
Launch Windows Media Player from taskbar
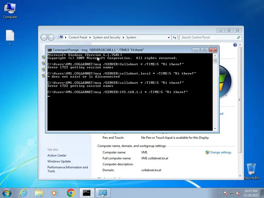55,193
